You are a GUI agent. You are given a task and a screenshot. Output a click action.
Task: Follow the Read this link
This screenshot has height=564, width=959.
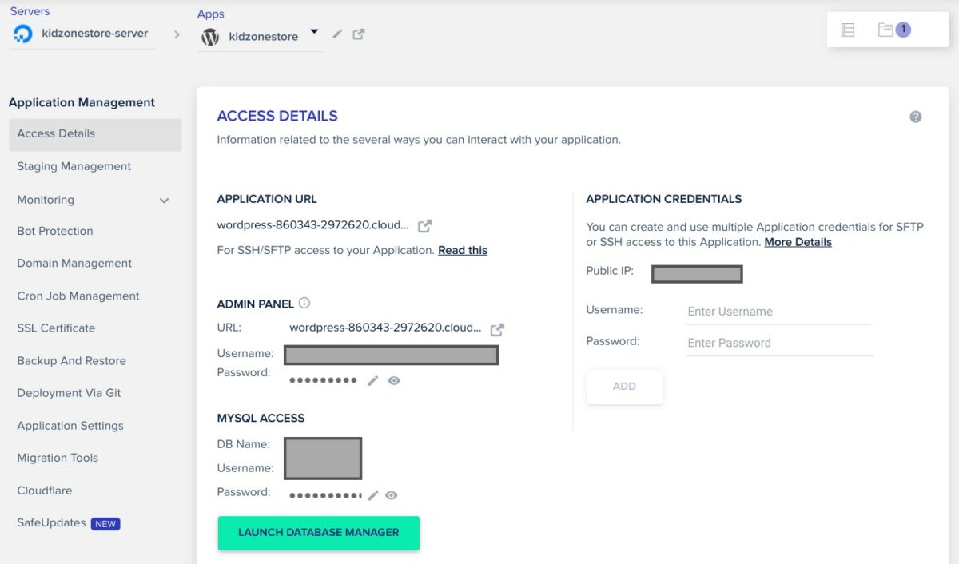click(x=462, y=250)
